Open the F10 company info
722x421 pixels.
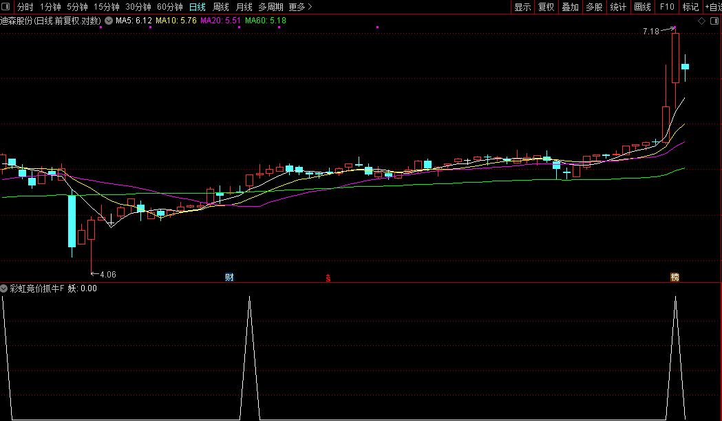[667, 7]
